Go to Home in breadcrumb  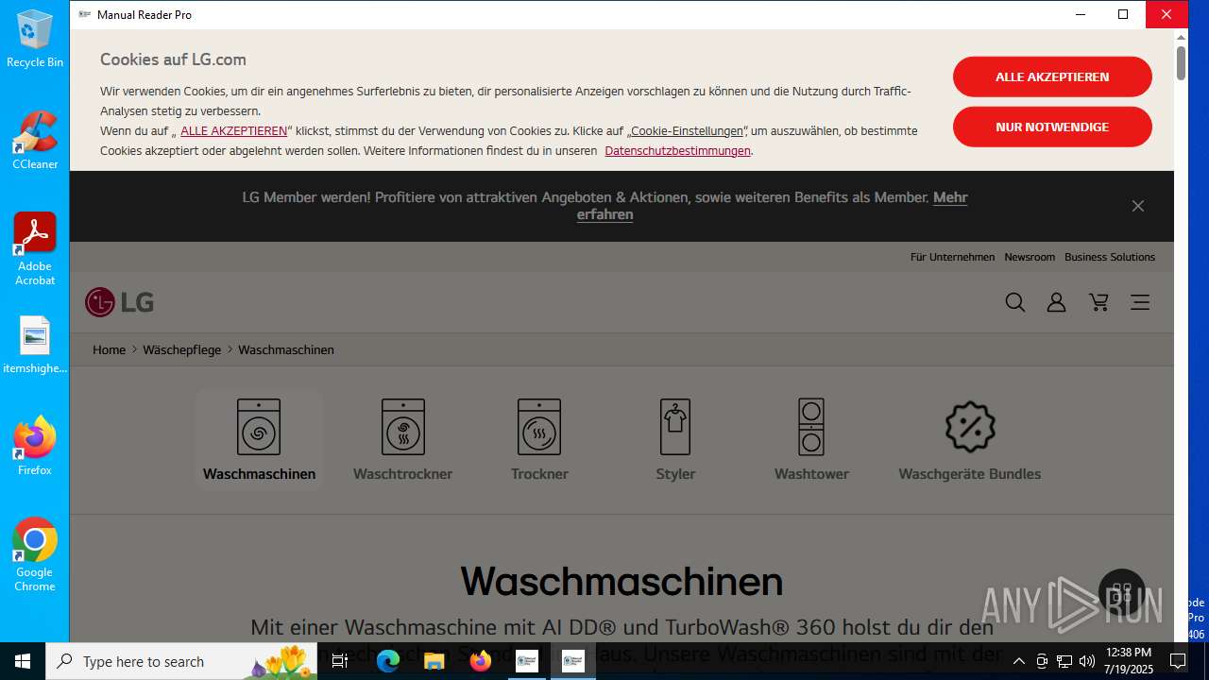click(109, 349)
